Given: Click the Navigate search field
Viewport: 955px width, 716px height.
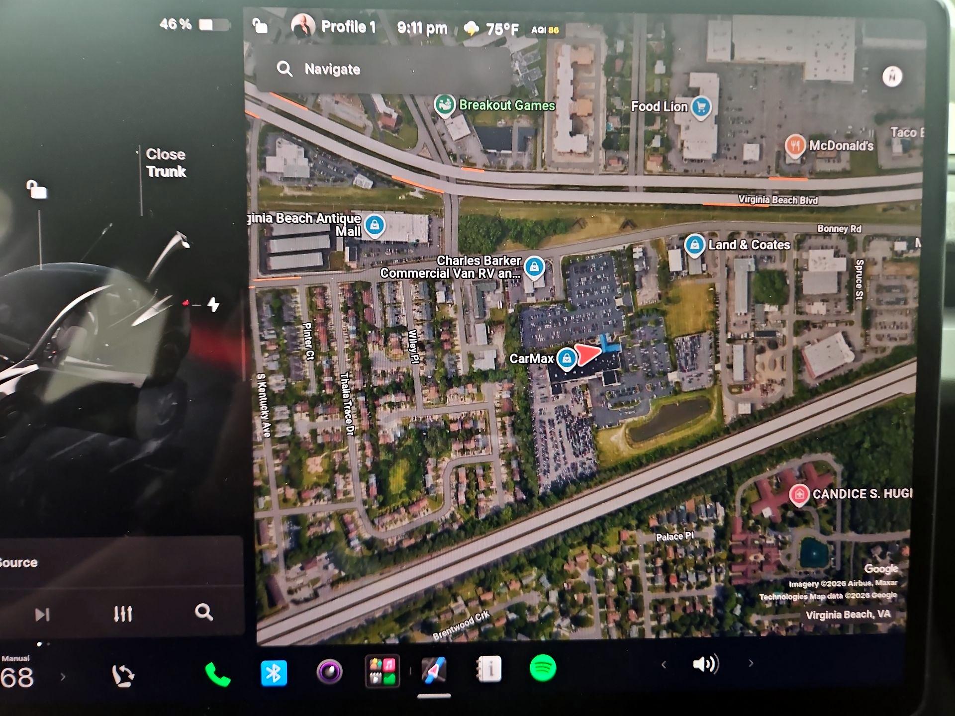Looking at the screenshot, I should [383, 69].
